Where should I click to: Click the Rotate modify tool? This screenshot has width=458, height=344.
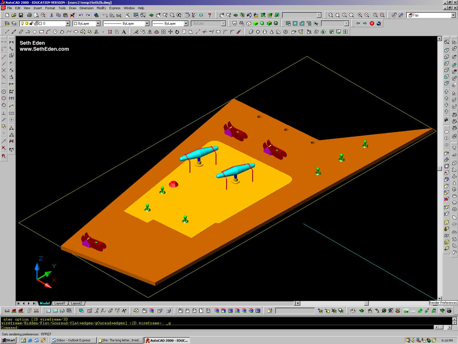coord(177,32)
